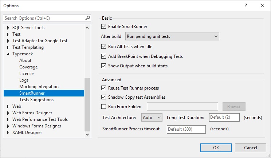Click the search magnifier icon
This screenshot has height=158, width=271.
(87, 18)
